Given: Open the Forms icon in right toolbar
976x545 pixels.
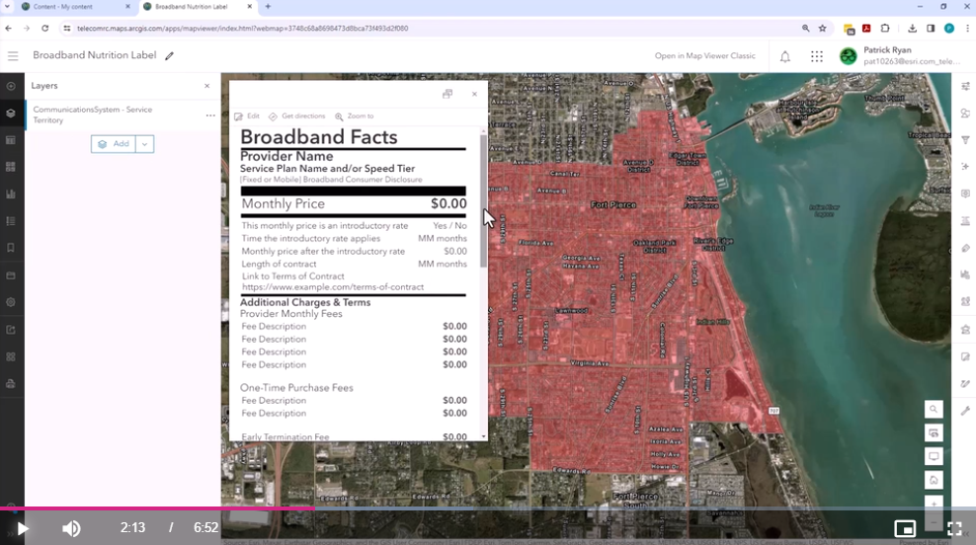Looking at the screenshot, I should coord(965,356).
